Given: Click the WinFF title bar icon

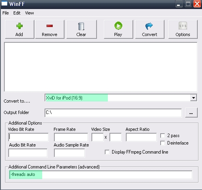Looking at the screenshot, I should pos(4,3).
